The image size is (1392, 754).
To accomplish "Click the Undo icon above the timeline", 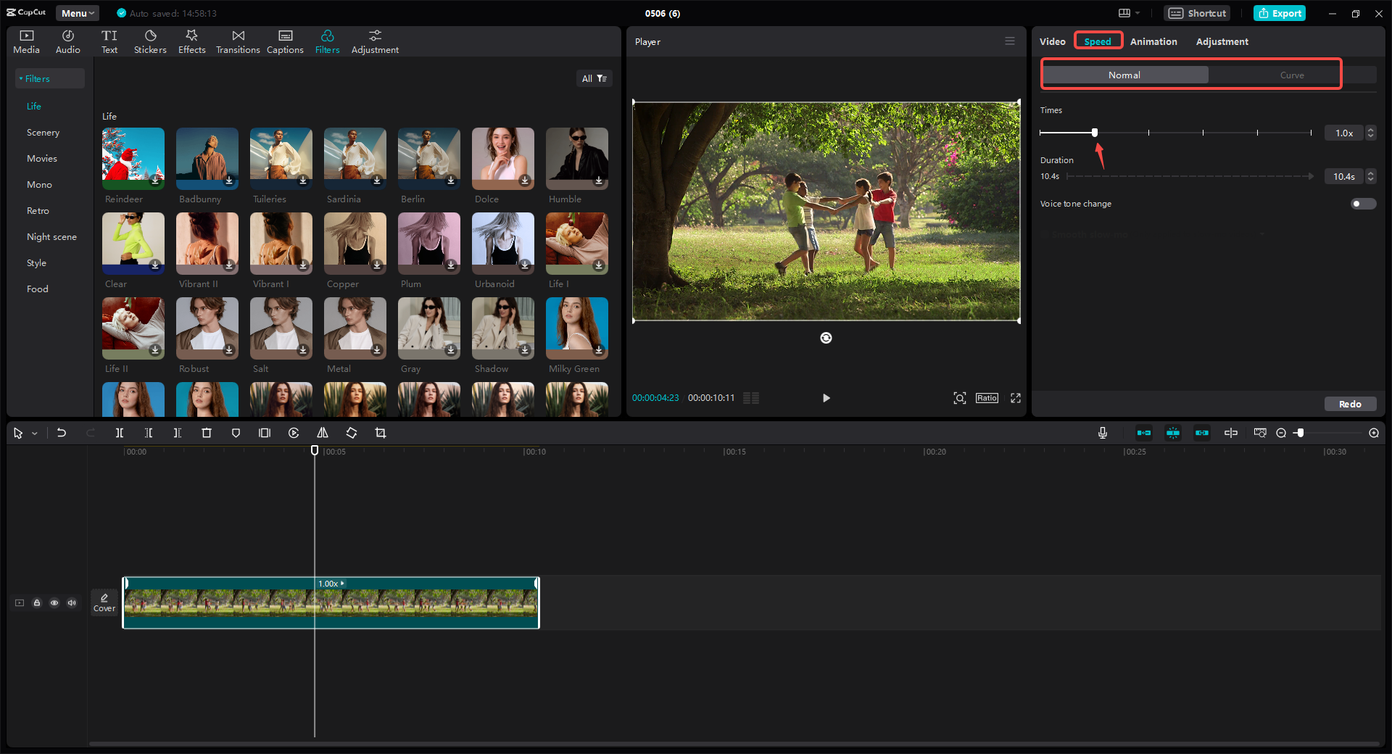I will click(62, 433).
